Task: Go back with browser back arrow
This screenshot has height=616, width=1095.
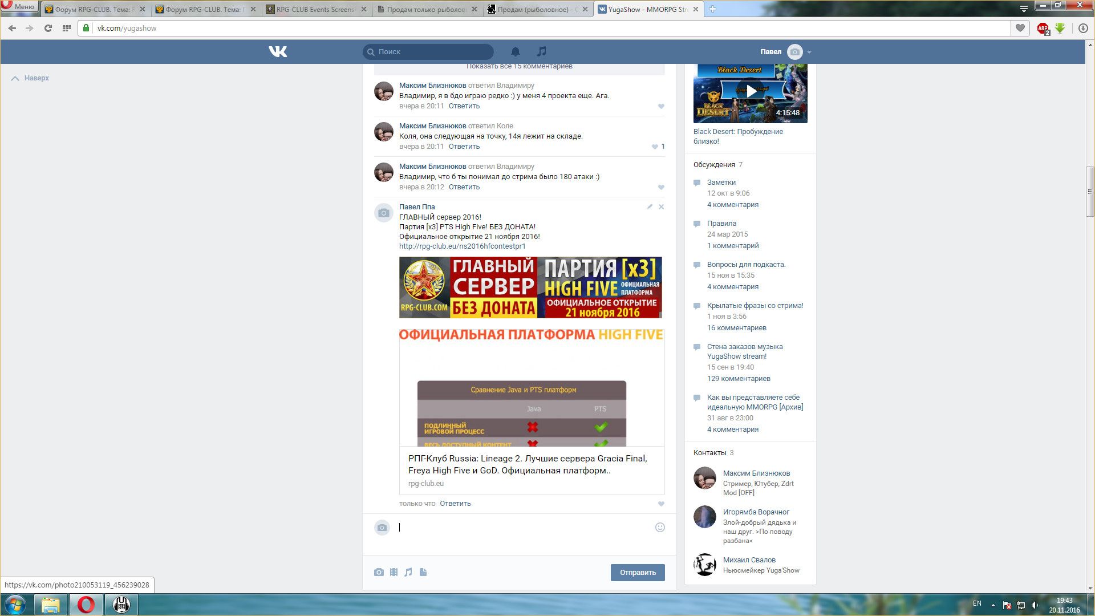Action: [x=12, y=28]
